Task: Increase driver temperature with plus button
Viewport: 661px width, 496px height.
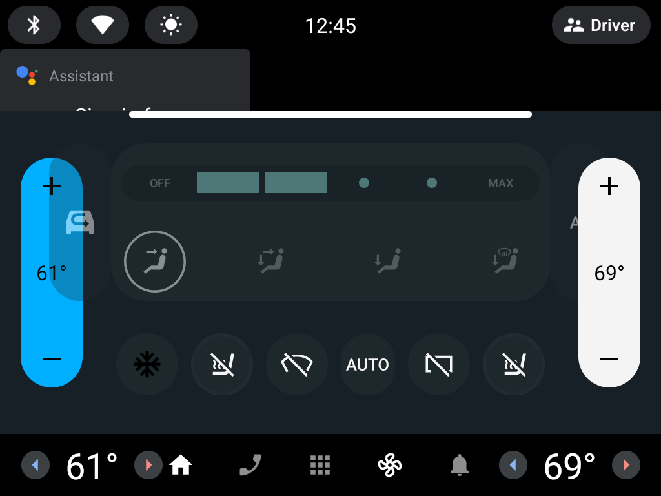Action: [52, 186]
